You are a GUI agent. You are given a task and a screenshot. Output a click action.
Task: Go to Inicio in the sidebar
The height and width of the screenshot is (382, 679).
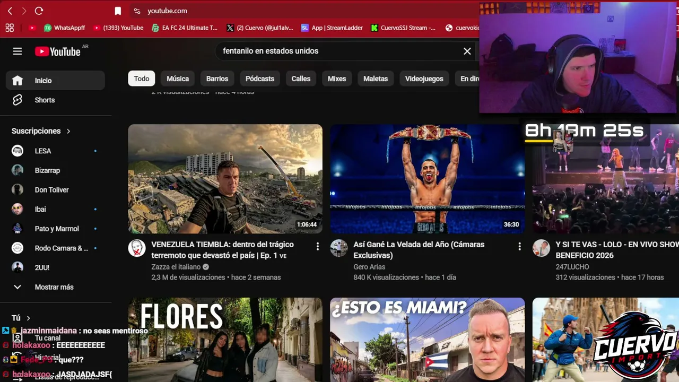coord(55,81)
